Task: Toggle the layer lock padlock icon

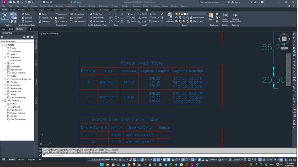Action: click(x=183, y=14)
